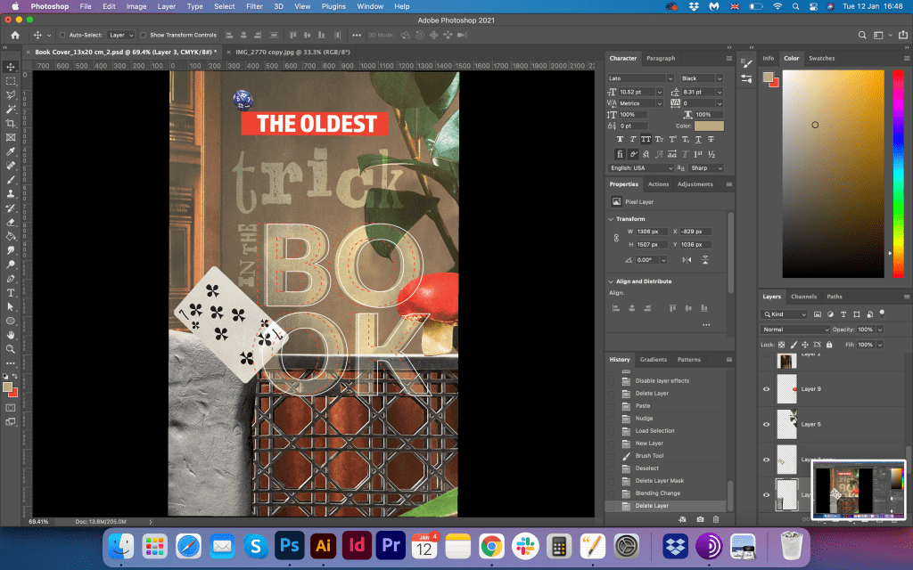
Task: Select the Zoom tool in the toolbar
Action: (11, 348)
